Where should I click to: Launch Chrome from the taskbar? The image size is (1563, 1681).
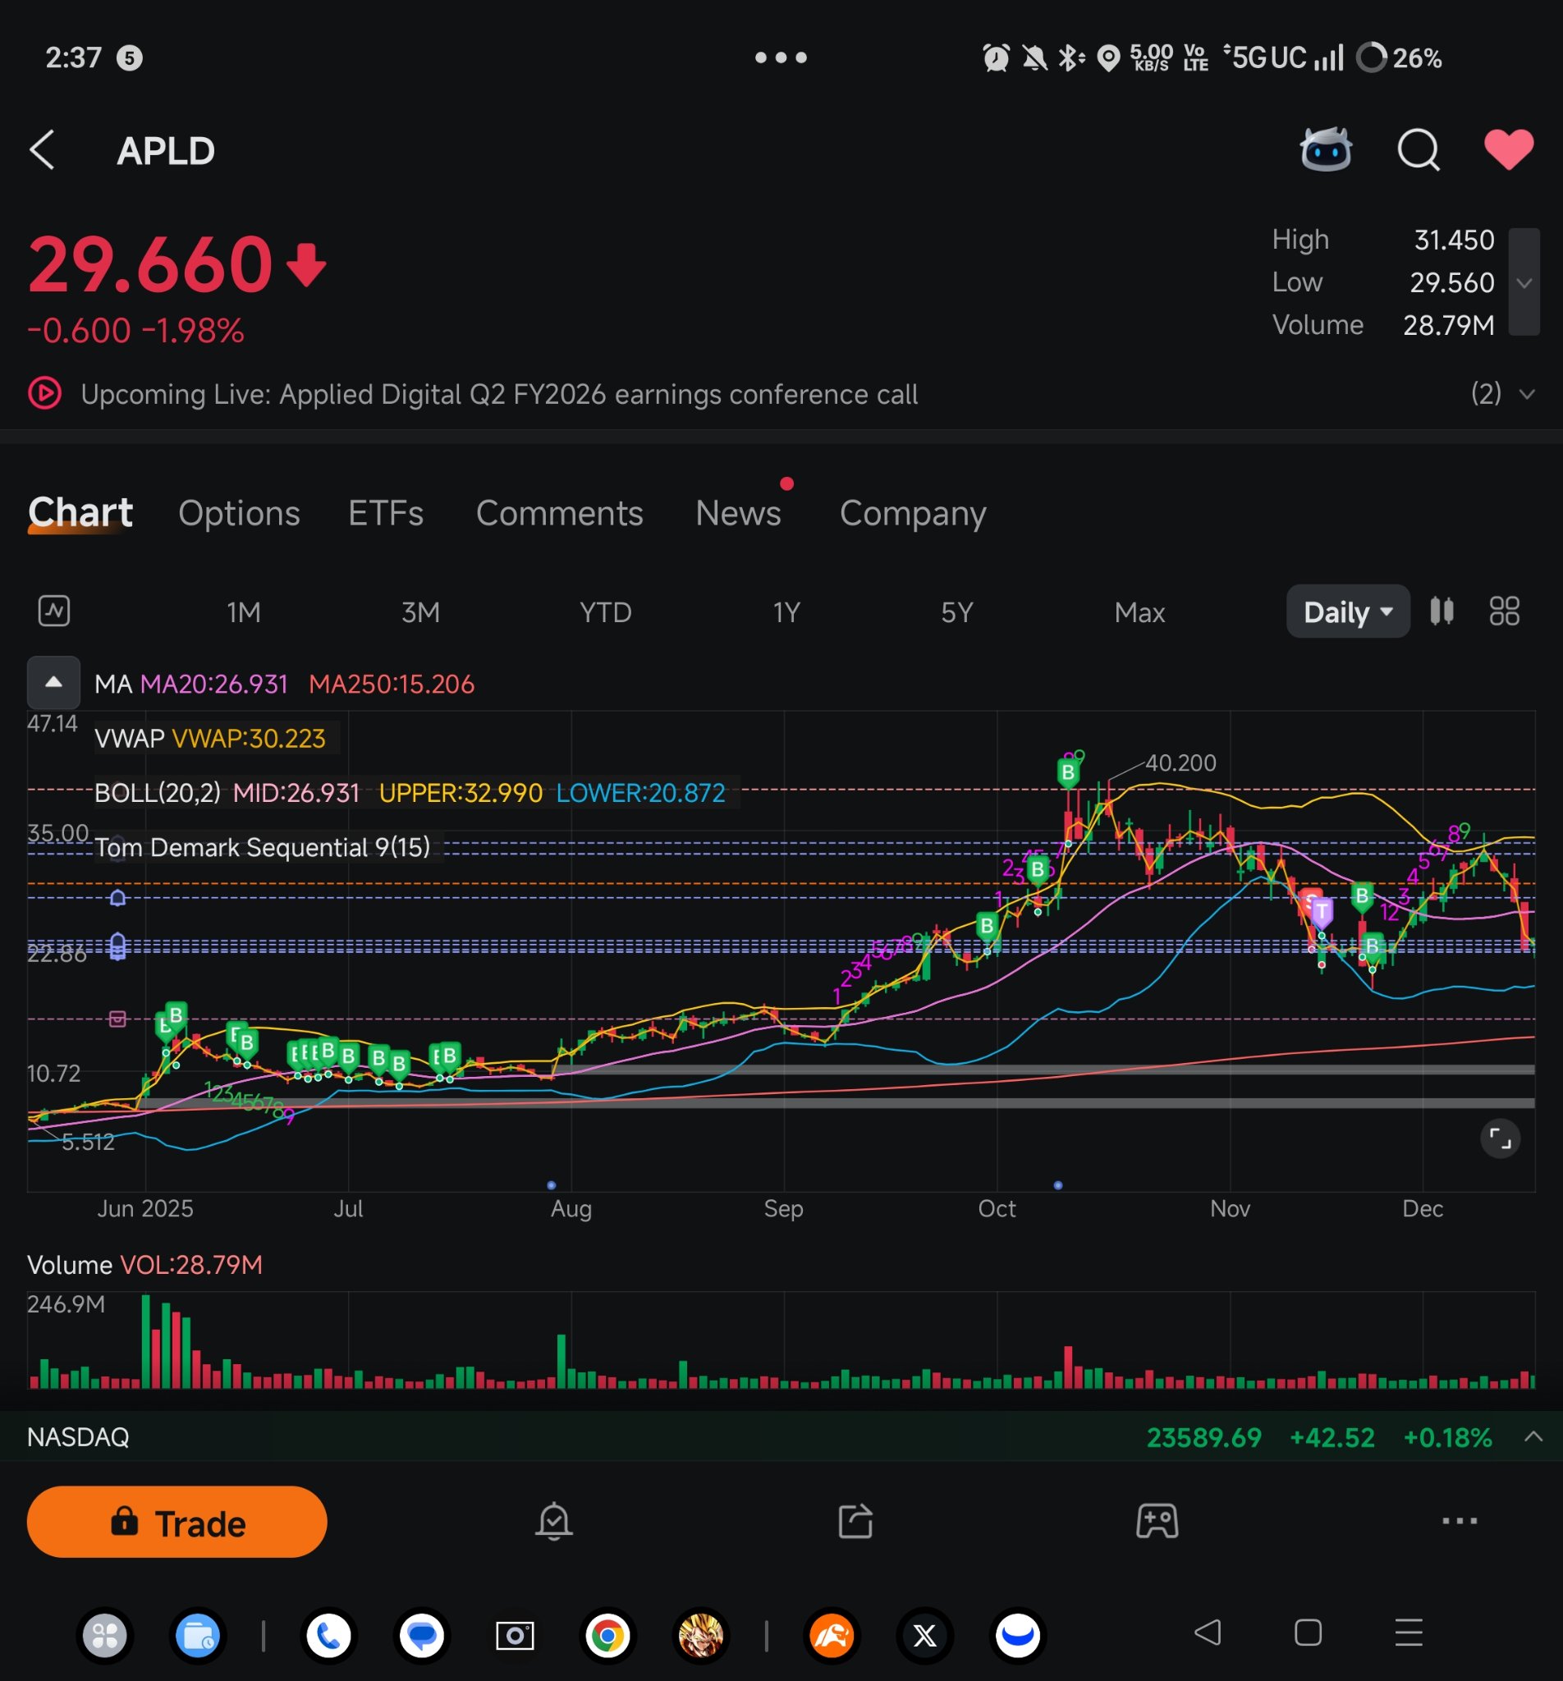(607, 1635)
